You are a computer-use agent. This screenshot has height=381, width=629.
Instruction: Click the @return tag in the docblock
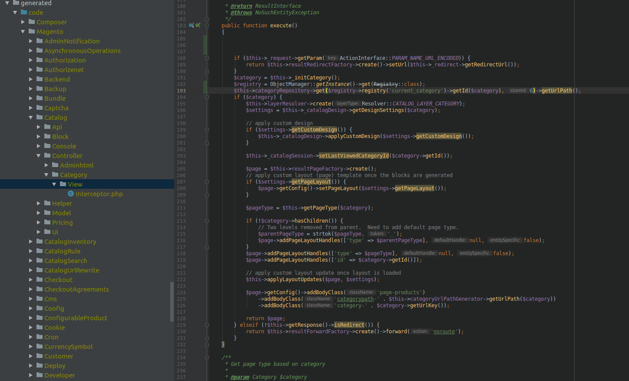(x=242, y=6)
